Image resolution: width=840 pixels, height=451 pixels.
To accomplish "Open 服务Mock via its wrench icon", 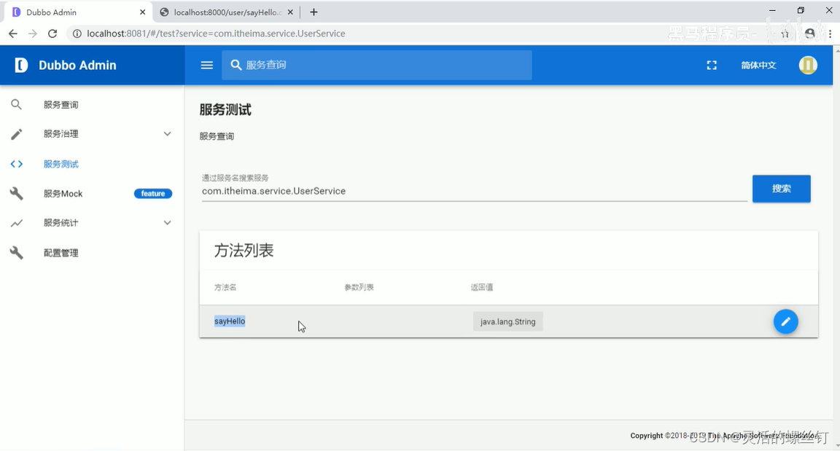I will coord(16,193).
